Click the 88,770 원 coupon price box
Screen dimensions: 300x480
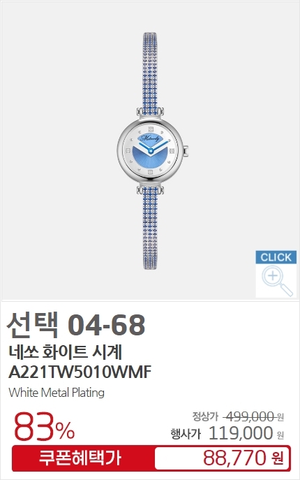[223, 458]
